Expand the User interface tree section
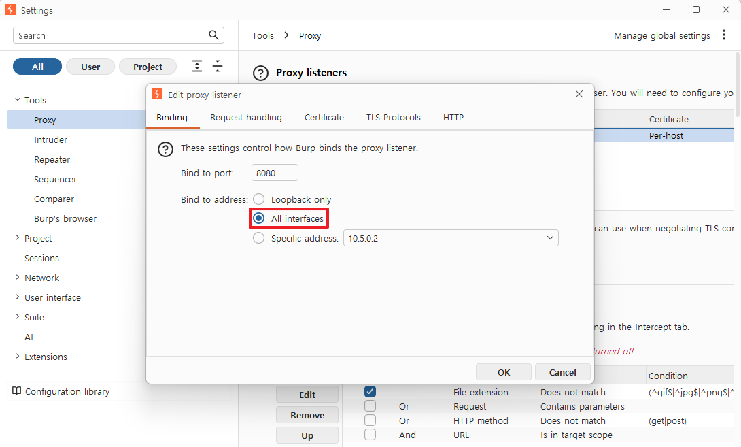This screenshot has width=741, height=447. pos(18,297)
